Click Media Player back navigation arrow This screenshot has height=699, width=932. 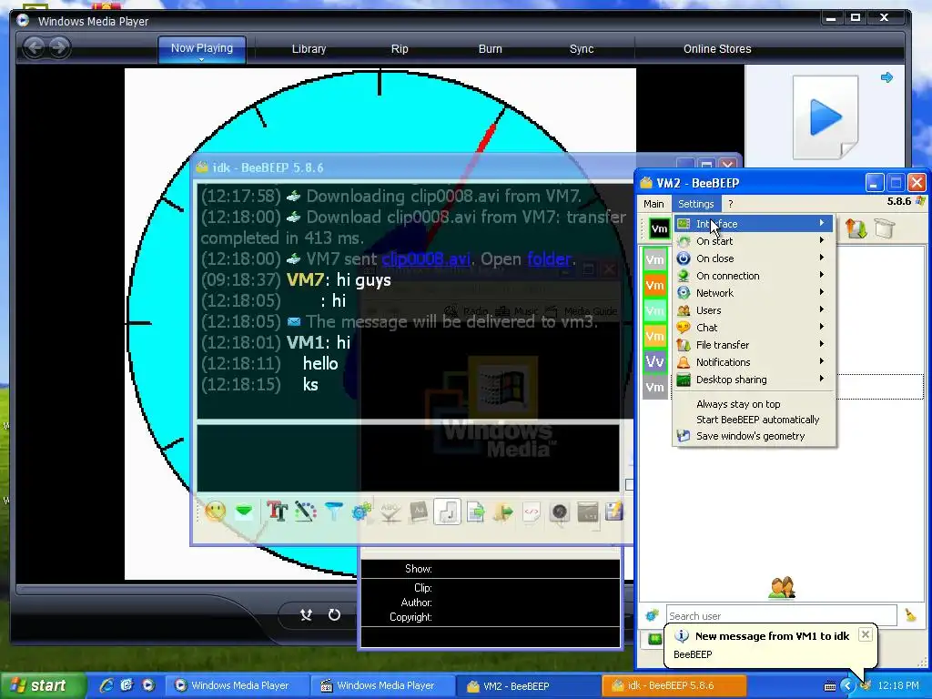[x=35, y=47]
